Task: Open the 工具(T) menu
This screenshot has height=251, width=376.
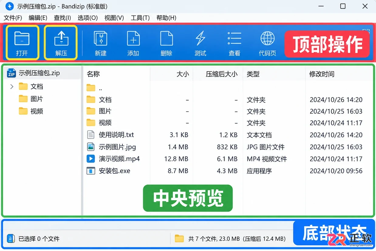Action: click(140, 18)
